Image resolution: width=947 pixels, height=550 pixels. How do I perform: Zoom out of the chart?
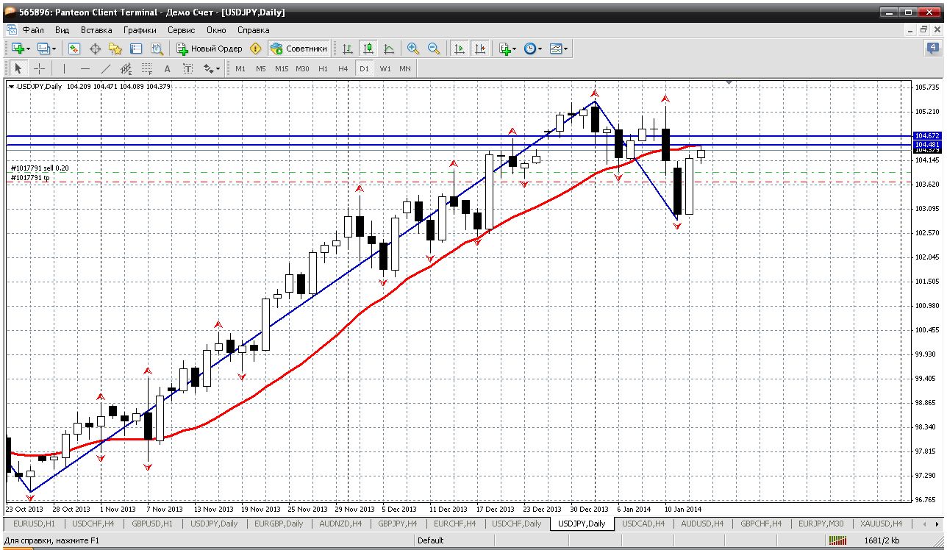pyautogui.click(x=434, y=49)
